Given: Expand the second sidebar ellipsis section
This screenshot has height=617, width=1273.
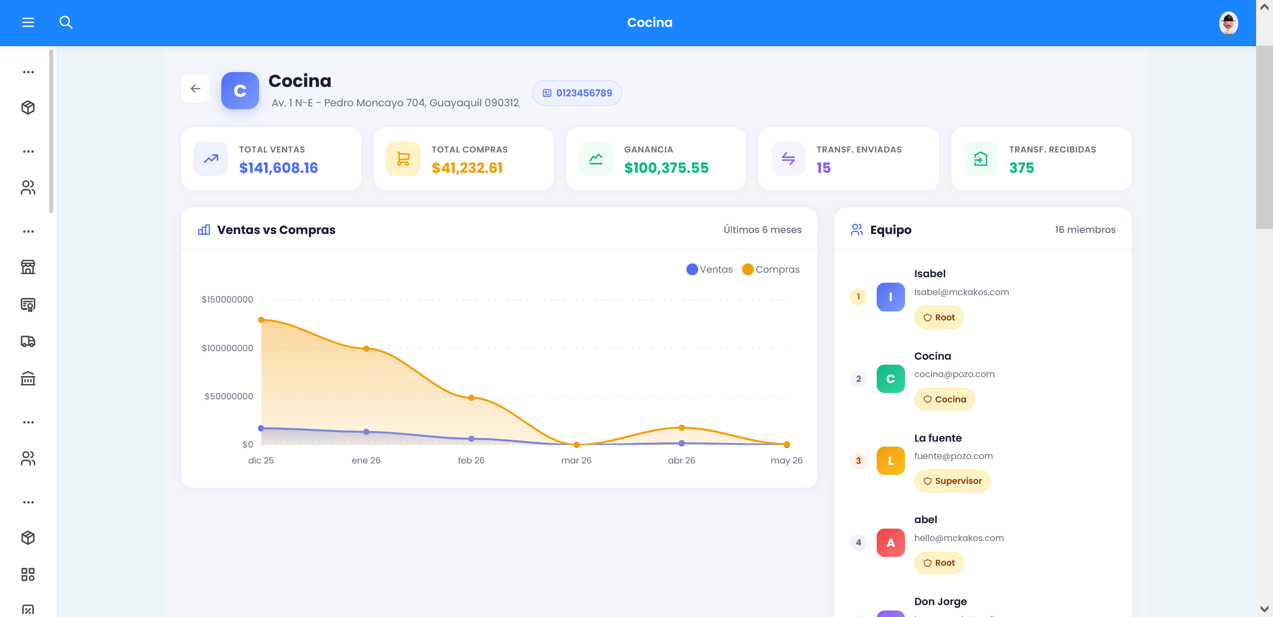Looking at the screenshot, I should click(28, 152).
